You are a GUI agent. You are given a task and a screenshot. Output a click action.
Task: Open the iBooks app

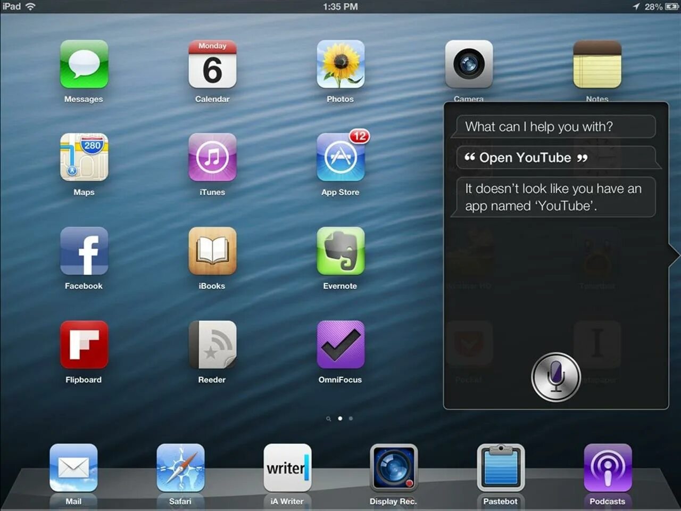(x=212, y=251)
